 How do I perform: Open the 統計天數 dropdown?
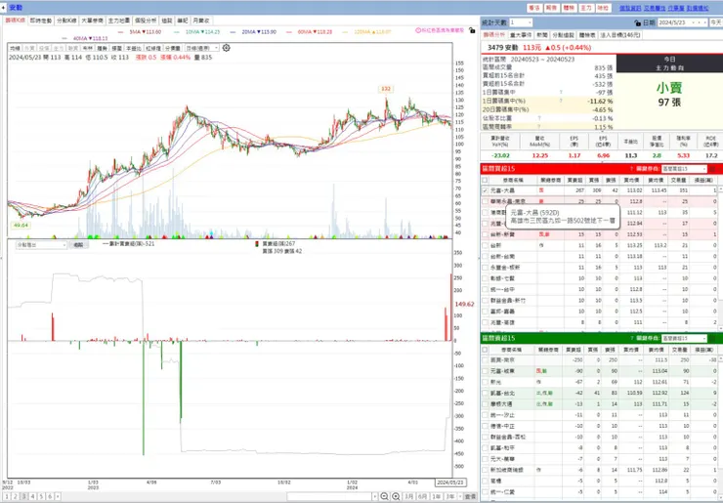521,22
